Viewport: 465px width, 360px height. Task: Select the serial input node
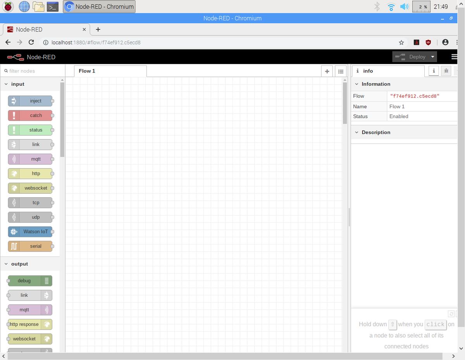[30, 246]
